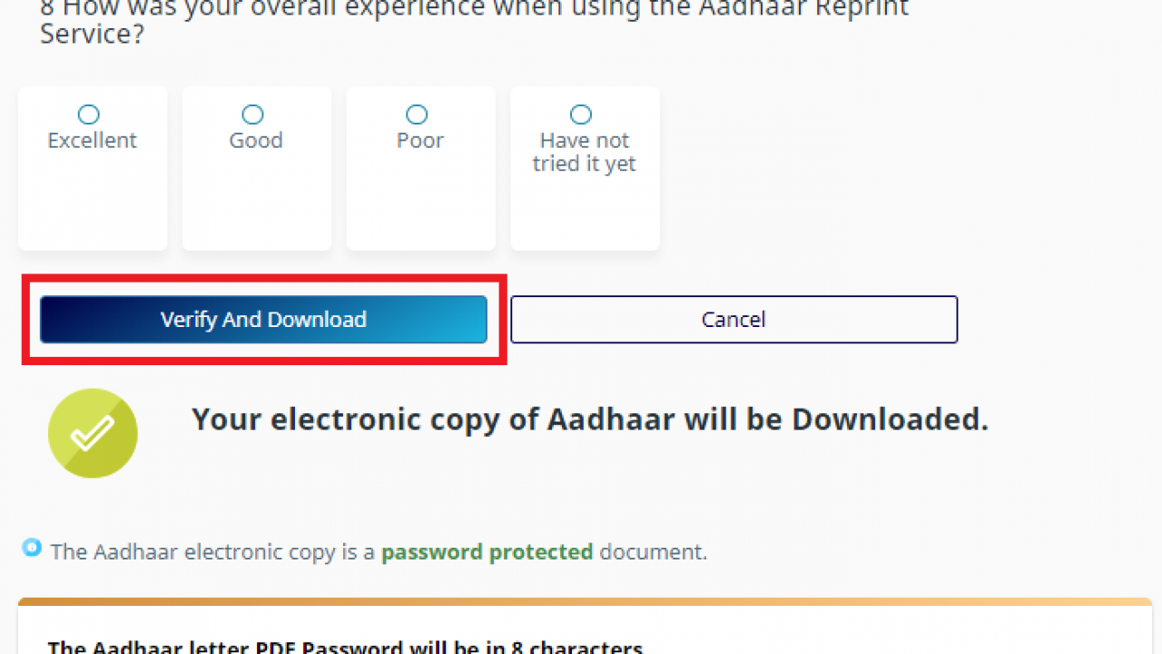Select the Excellent radio button
Screen dimensions: 1162x654
click(88, 114)
